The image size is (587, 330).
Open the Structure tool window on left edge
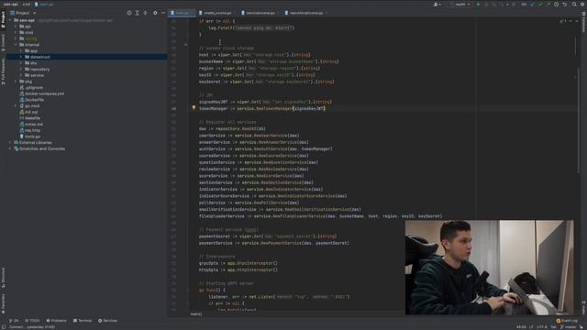[3, 277]
